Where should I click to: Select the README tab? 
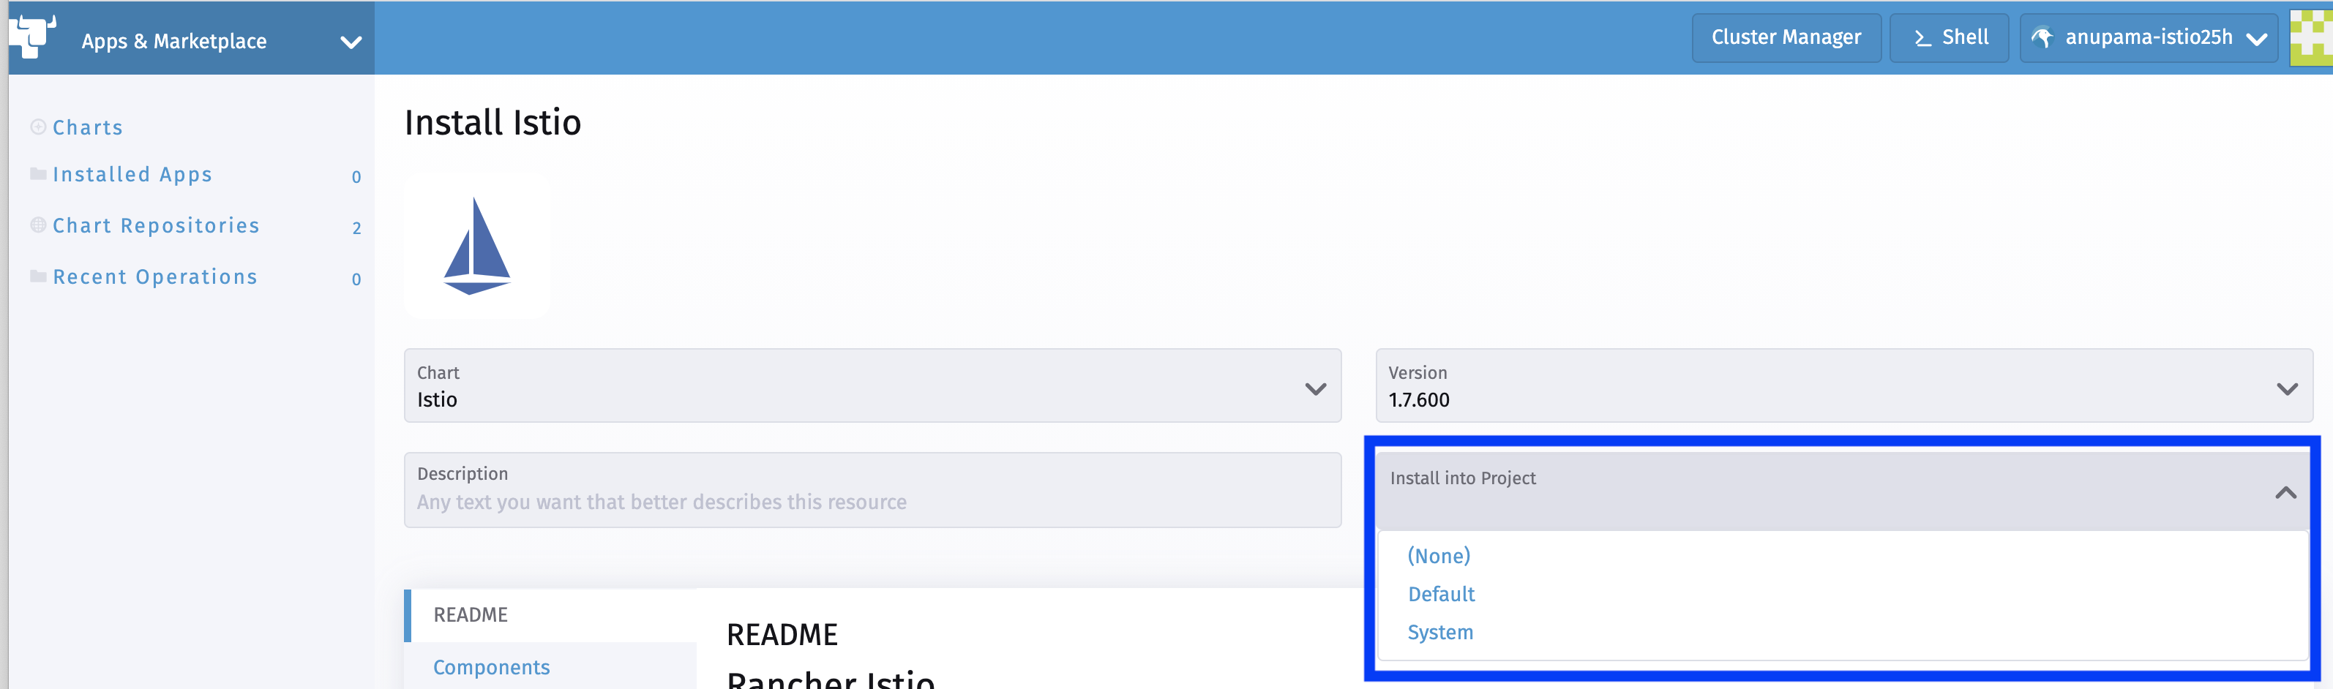click(470, 614)
